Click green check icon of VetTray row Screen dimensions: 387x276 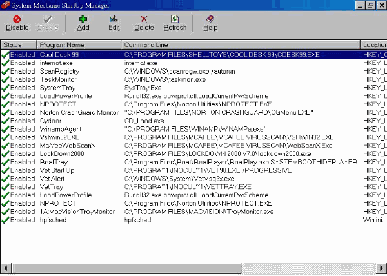[5, 187]
